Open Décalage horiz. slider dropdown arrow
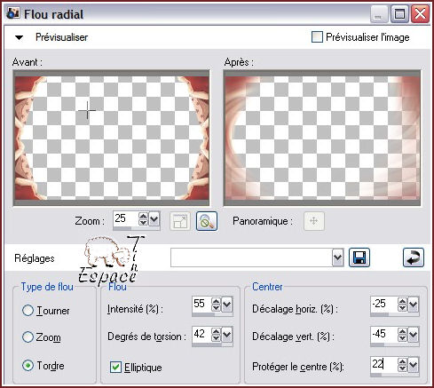Image resolution: width=434 pixels, height=388 pixels. click(413, 305)
